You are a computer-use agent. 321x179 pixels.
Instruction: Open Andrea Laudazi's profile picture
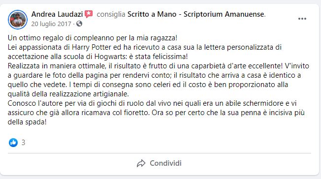18,20
